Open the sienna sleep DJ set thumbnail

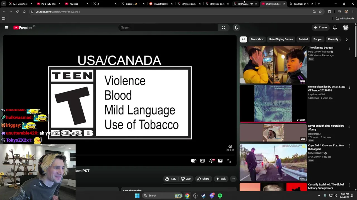(x=273, y=104)
